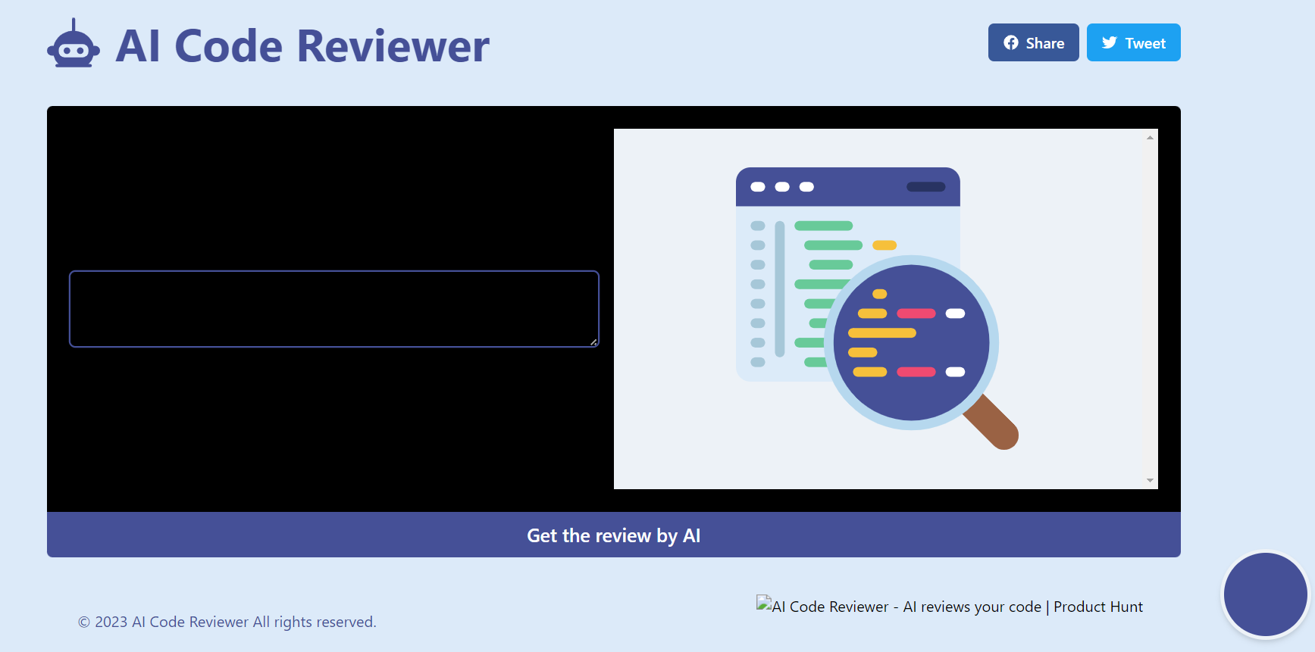Click the Facebook icon in Share button
Viewport: 1315px width, 652px height.
(x=1011, y=43)
